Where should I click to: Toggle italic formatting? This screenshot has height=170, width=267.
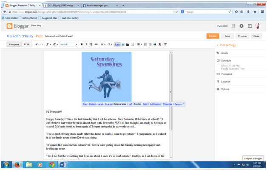click(86, 45)
